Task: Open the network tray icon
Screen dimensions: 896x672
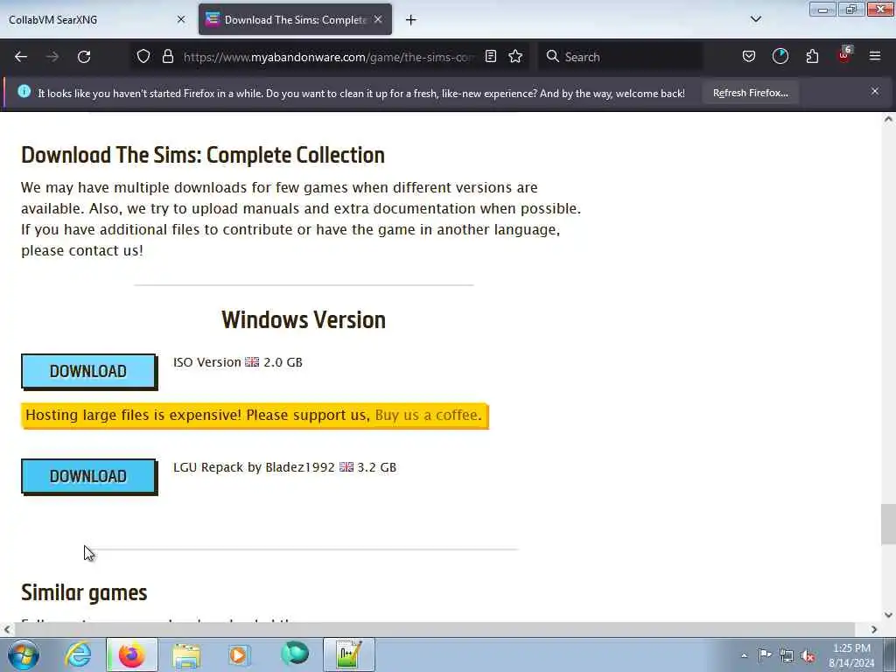Action: tap(787, 655)
